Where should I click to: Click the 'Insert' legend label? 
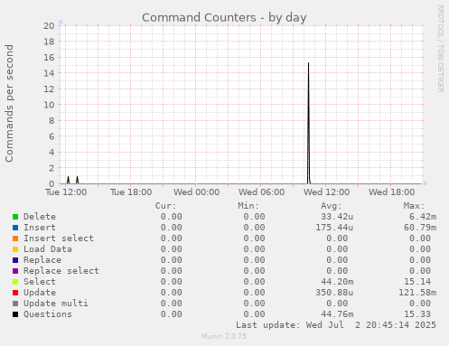[40, 228]
